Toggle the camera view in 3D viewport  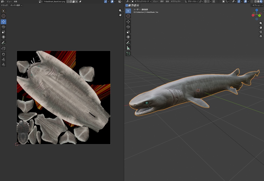tap(261, 32)
